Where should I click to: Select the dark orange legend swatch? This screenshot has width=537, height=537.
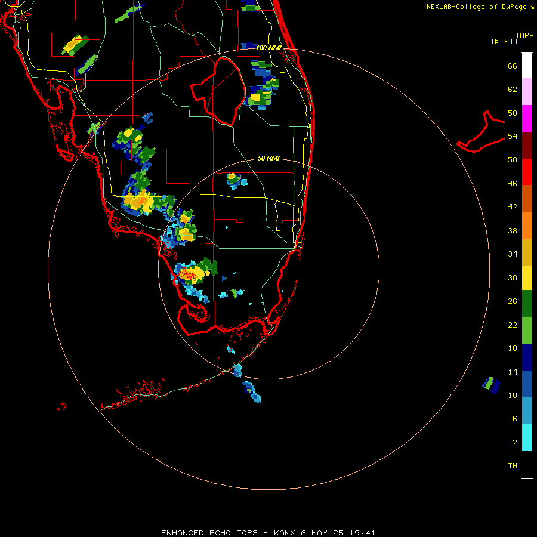pyautogui.click(x=527, y=199)
